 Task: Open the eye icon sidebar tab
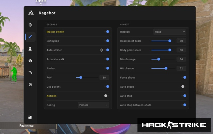click(x=30, y=61)
